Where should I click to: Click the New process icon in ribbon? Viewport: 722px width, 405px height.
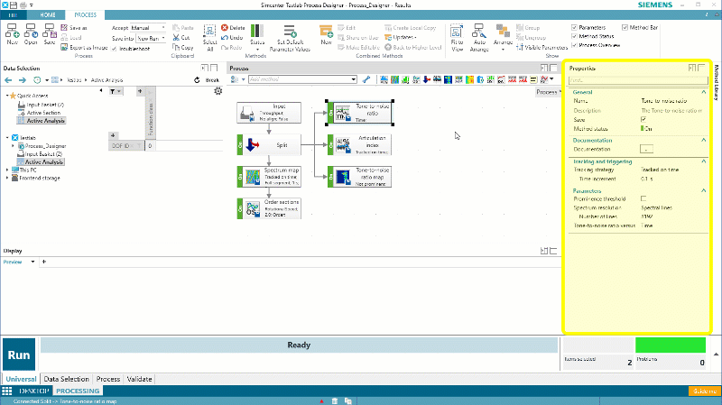(x=12, y=33)
